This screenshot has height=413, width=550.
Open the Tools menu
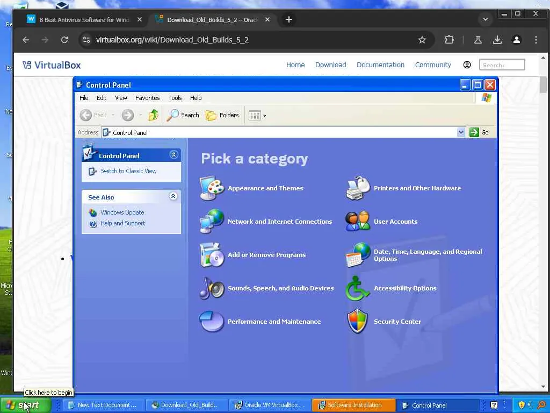click(175, 98)
